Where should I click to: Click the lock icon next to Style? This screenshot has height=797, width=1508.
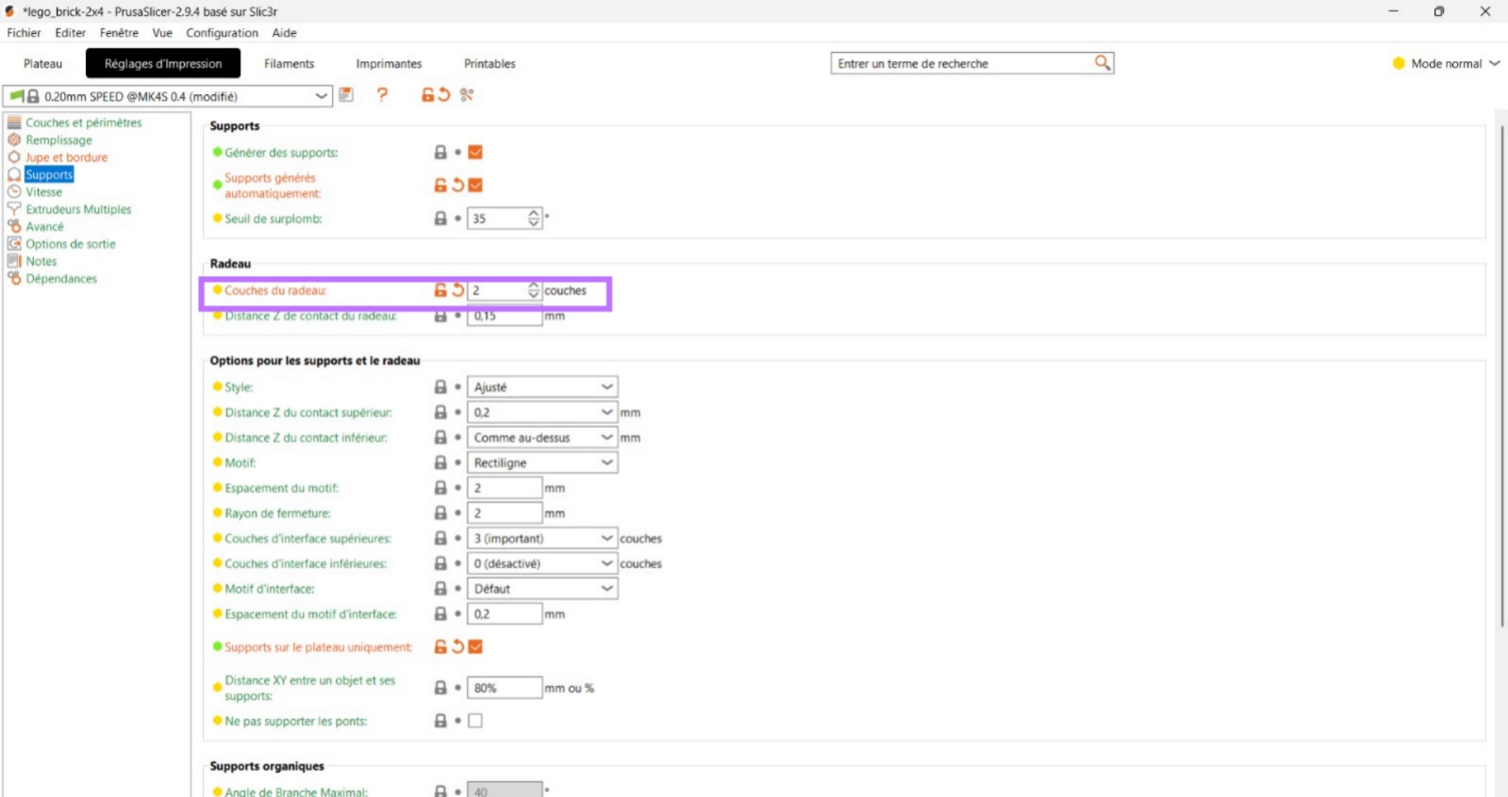pyautogui.click(x=440, y=387)
